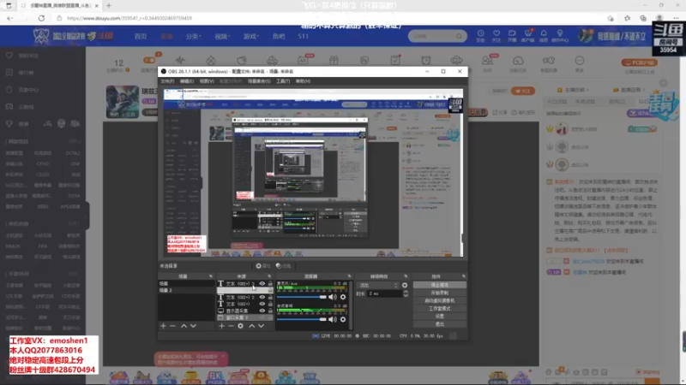This screenshot has height=385, width=686.
Task: Adjust the 台式音响 volume slider
Action: [x=302, y=319]
